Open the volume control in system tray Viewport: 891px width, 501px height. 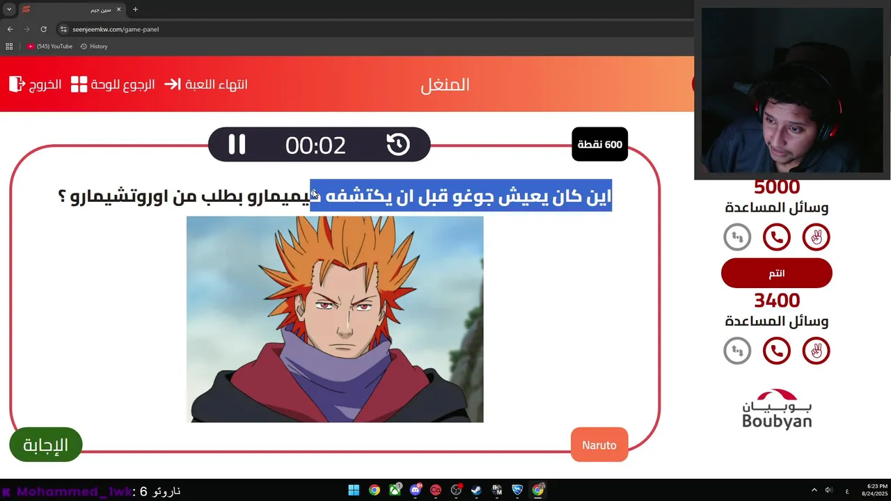tap(828, 490)
